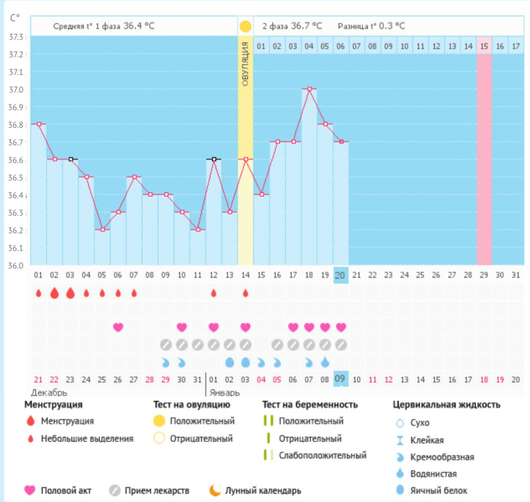Screen dimensions: 530x502
Task: Click the pink heart on cycle day 17
Action: [293, 327]
